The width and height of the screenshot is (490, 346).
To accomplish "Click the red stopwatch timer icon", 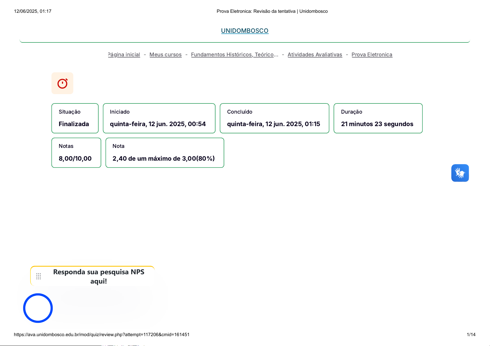I will 62,83.
